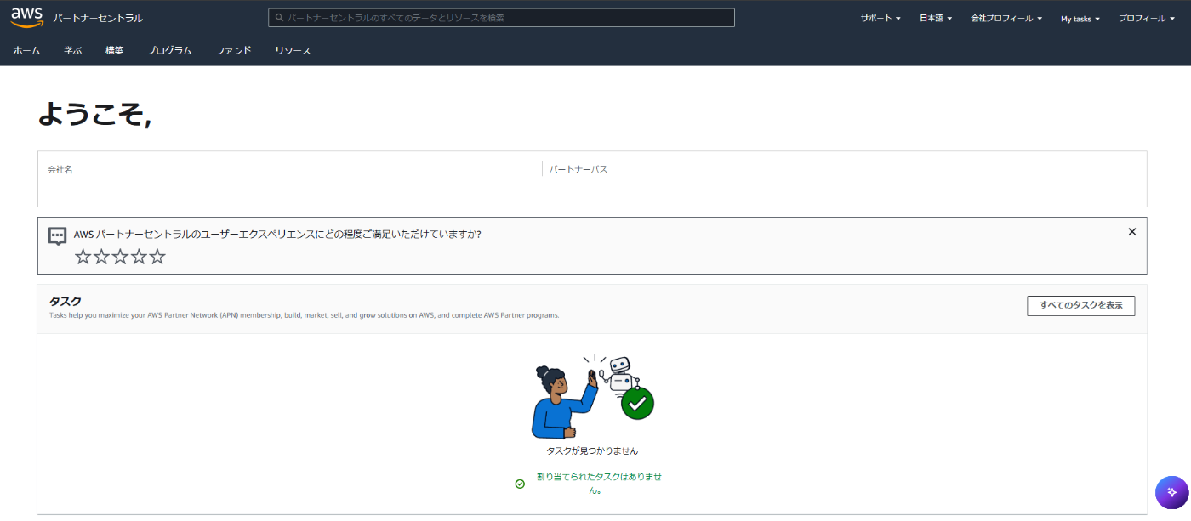Click the タスクが見つかりません message
The height and width of the screenshot is (521, 1191).
pos(592,451)
